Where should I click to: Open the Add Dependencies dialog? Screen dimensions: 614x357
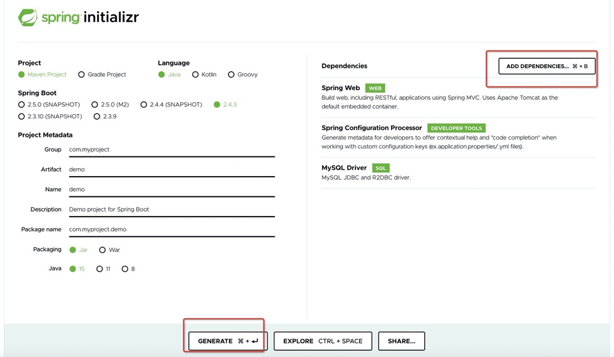pos(546,66)
